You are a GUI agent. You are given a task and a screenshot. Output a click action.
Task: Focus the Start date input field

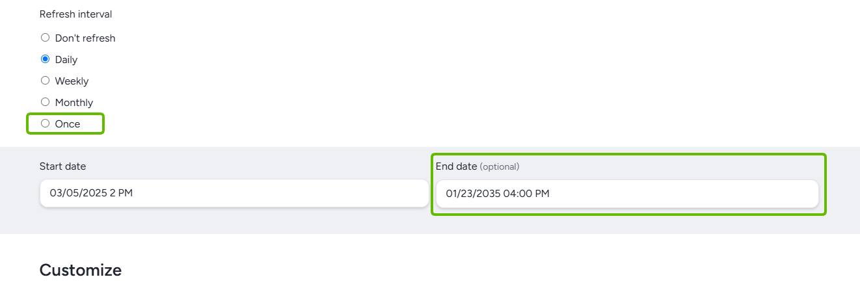[x=234, y=193]
